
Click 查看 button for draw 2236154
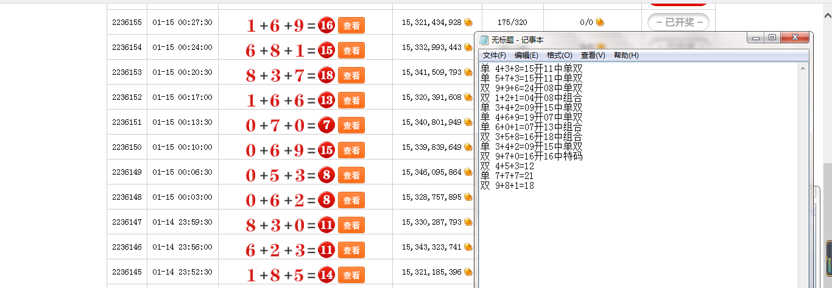pyautogui.click(x=351, y=50)
